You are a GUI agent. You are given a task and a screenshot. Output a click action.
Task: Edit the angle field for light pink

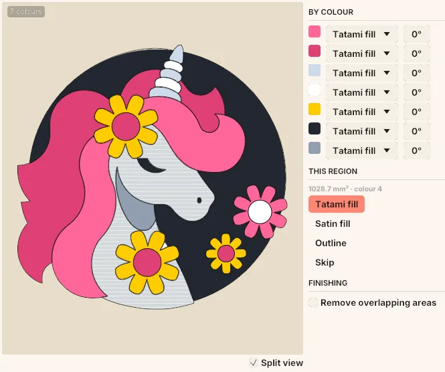pos(417,34)
